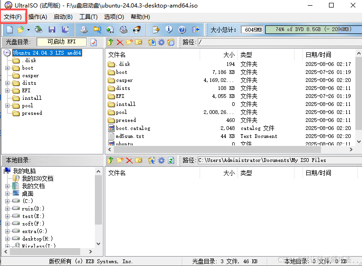Click the notepad with gear toolbar icon
This screenshot has width=362, height=266.
click(x=156, y=30)
